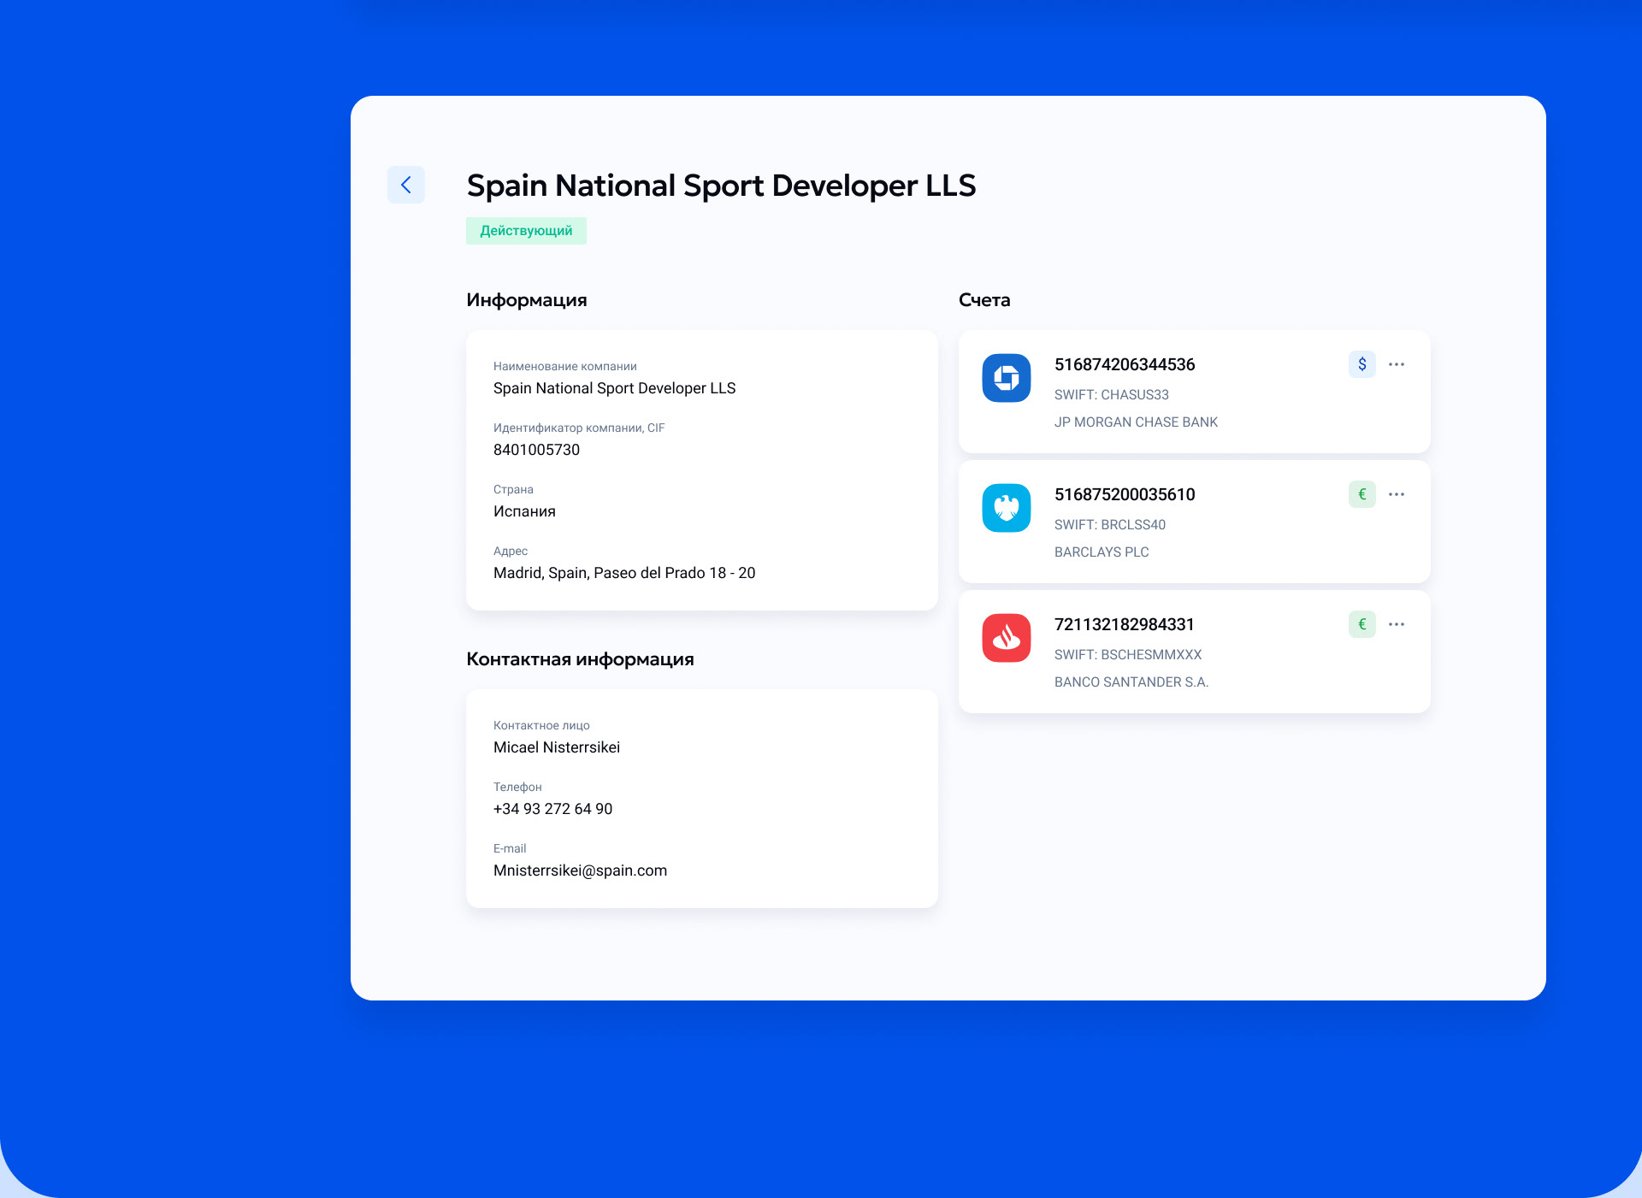Click the company CIF value 8401005730
Image resolution: width=1642 pixels, height=1198 pixels.
click(536, 450)
